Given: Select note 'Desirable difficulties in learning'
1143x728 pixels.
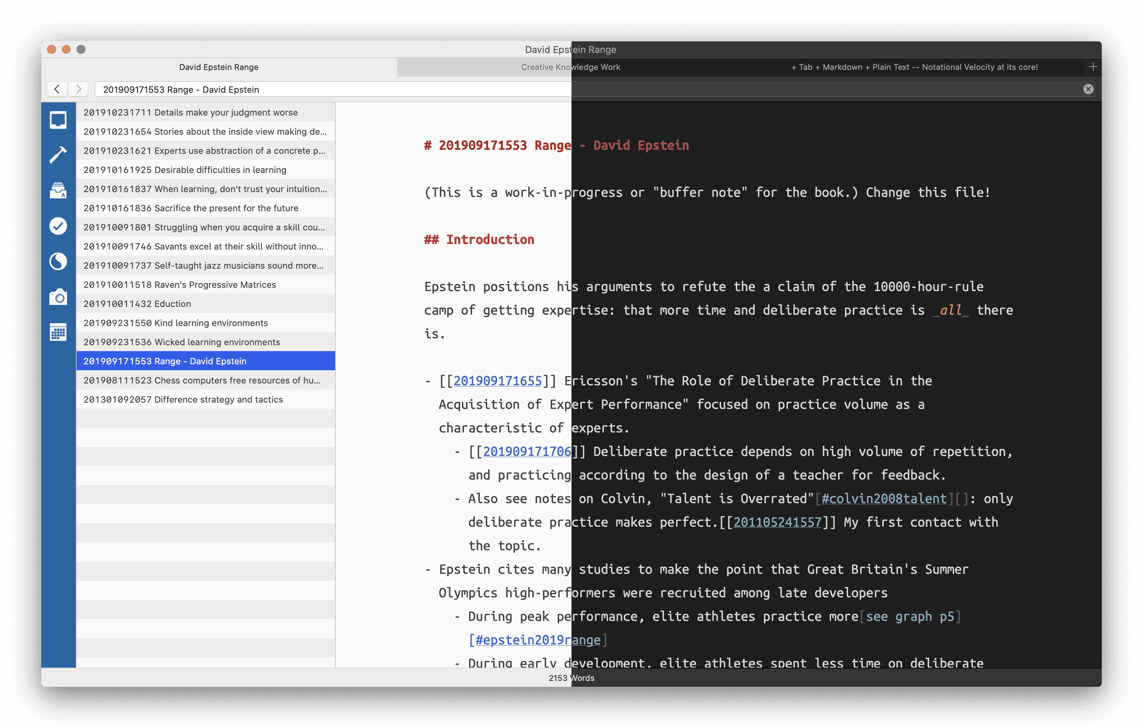Looking at the screenshot, I should coord(205,169).
